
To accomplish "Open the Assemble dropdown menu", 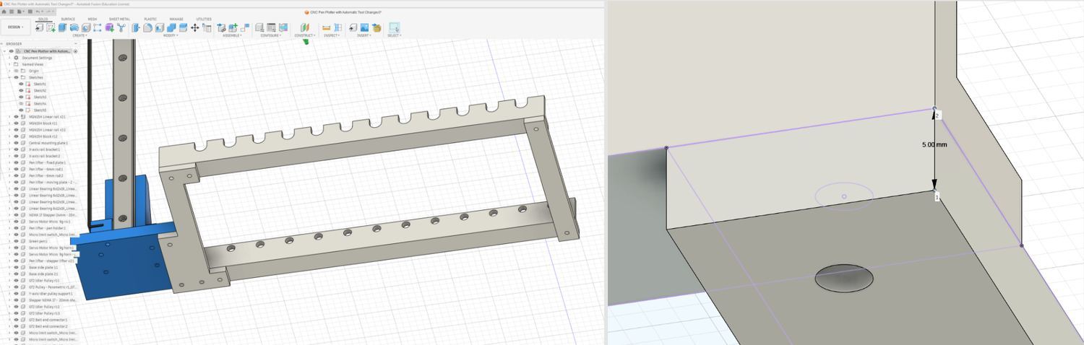I will pyautogui.click(x=233, y=35).
